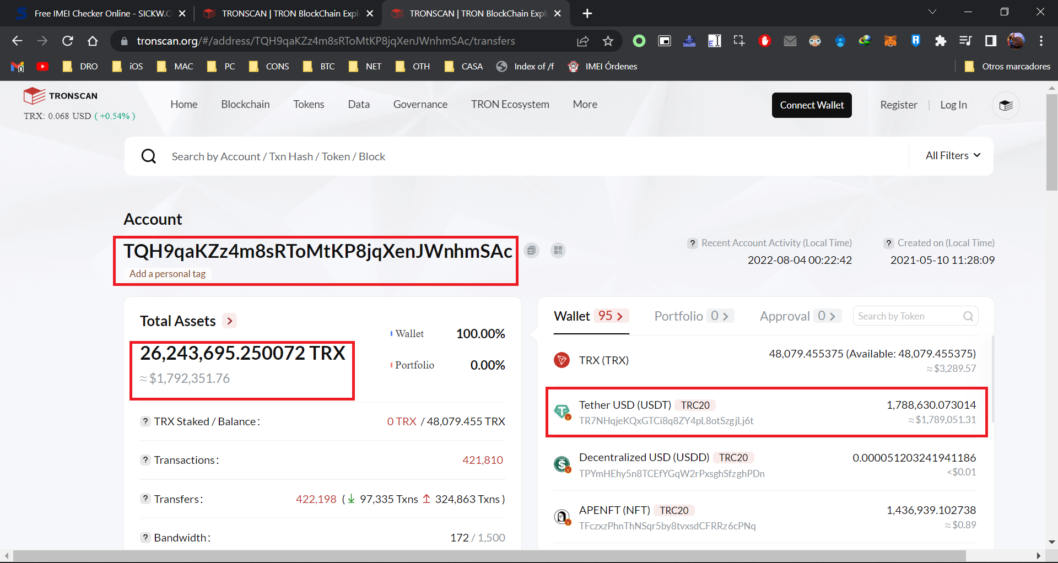Image resolution: width=1058 pixels, height=563 pixels.
Task: Click the Connect Wallet button
Action: [812, 105]
